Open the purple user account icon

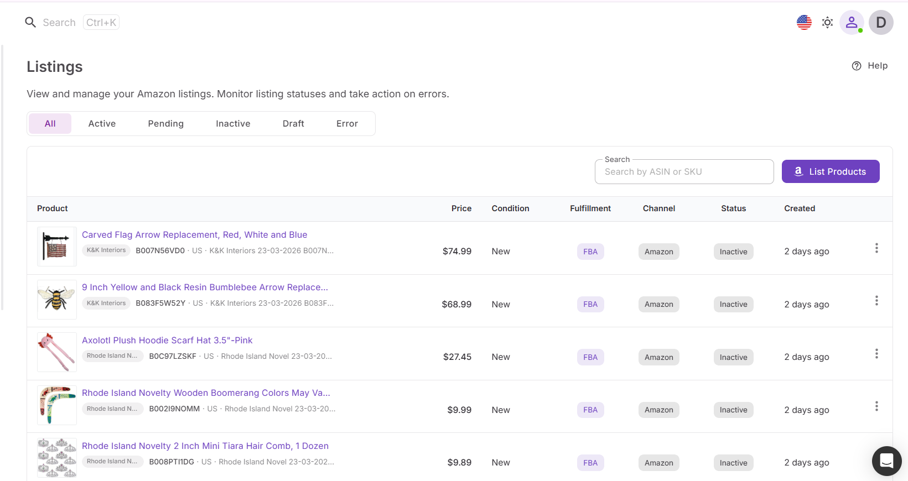coord(852,22)
